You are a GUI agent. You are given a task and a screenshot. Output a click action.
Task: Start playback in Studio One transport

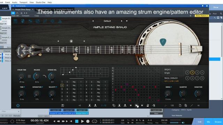(x=82, y=121)
